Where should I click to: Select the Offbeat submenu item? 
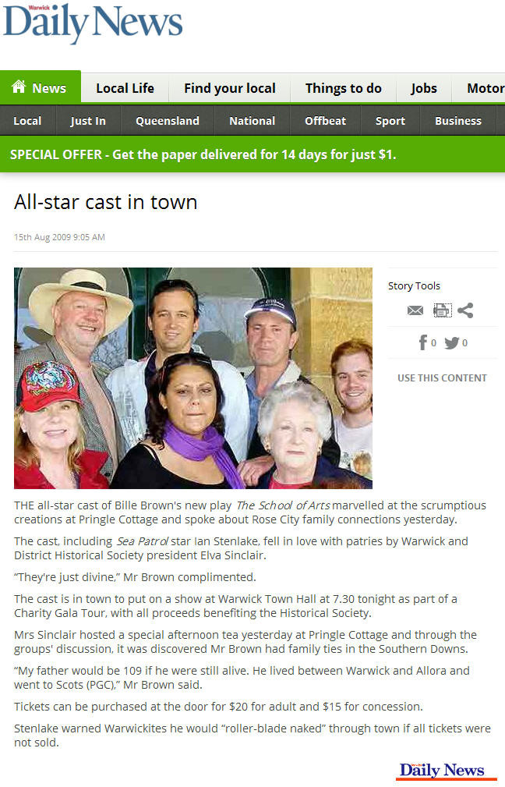pyautogui.click(x=326, y=121)
